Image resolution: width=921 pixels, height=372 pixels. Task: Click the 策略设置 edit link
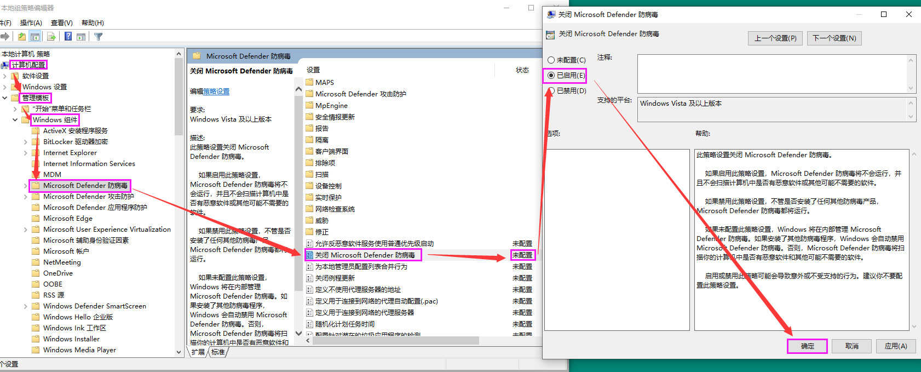[x=216, y=91]
